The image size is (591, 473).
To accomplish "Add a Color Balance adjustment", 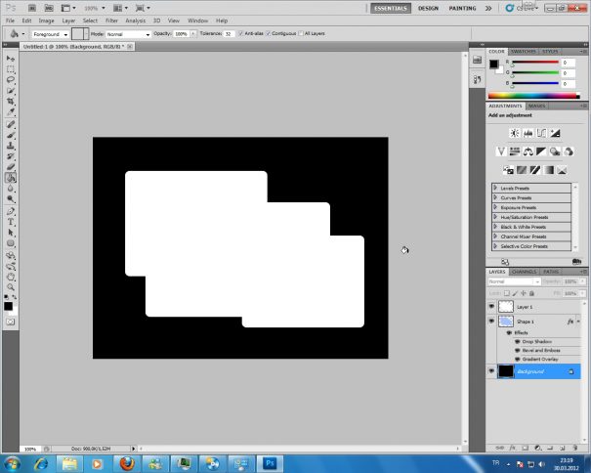I will [x=528, y=151].
